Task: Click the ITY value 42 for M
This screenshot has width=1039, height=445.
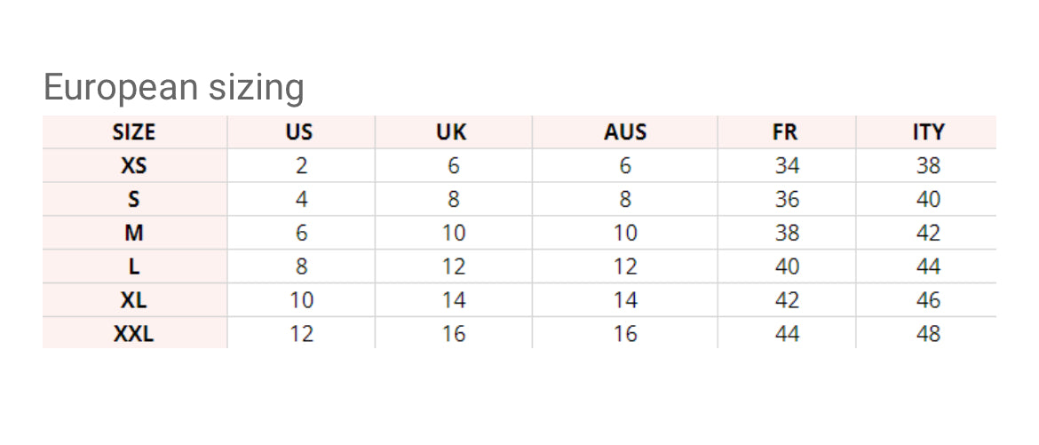Action: [x=928, y=233]
